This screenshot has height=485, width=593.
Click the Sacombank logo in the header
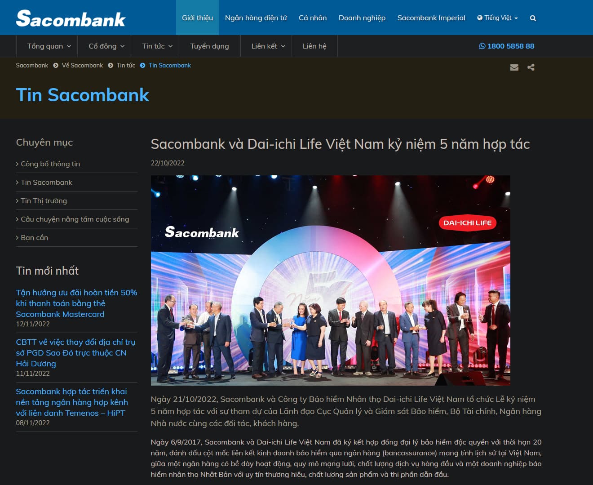[71, 18]
